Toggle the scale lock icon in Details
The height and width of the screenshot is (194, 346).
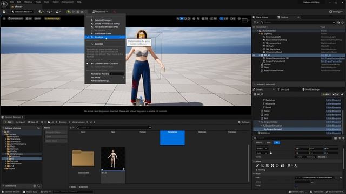[x=271, y=153]
